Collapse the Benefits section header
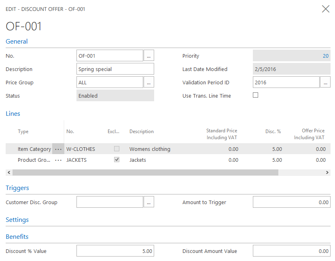This screenshot has width=335, height=261. point(17,237)
